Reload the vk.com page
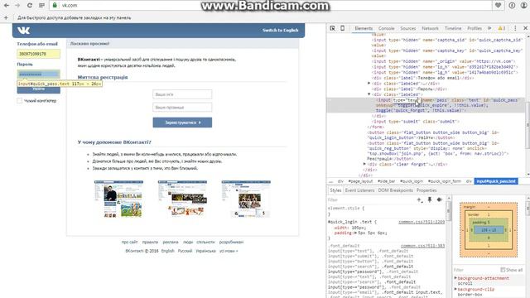The width and height of the screenshot is (530, 298). click(30, 6)
